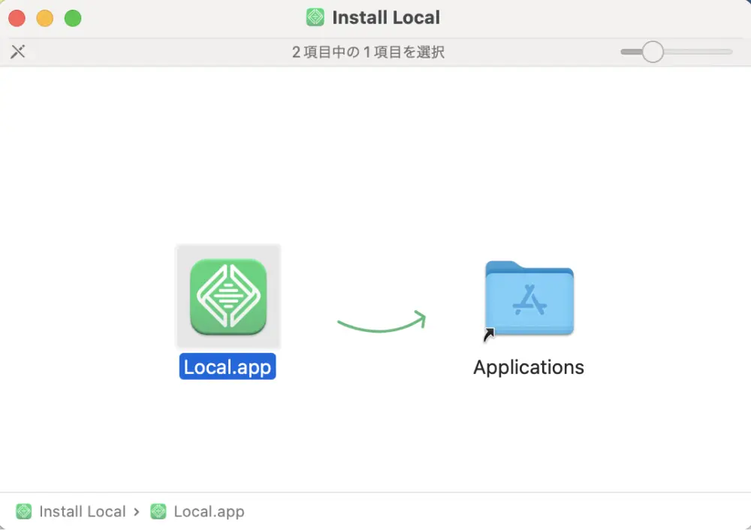The image size is (751, 530).
Task: Click the icon size slider knob
Action: coord(653,52)
